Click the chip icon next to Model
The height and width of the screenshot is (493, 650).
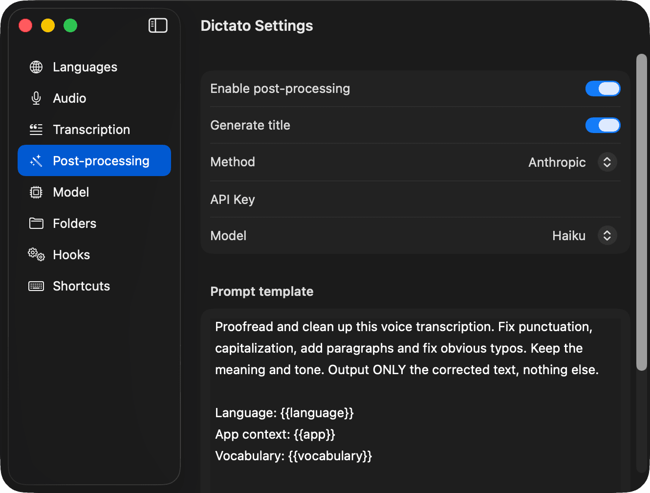pos(36,192)
